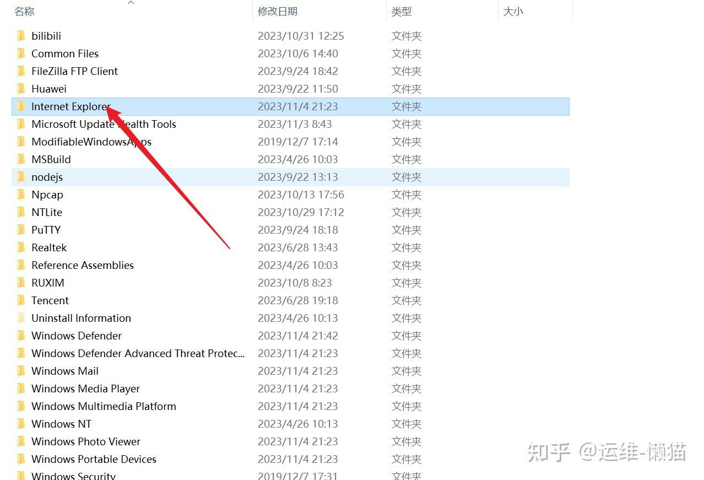Image resolution: width=704 pixels, height=480 pixels.
Task: Select the nodejs folder icon
Action: tap(20, 177)
